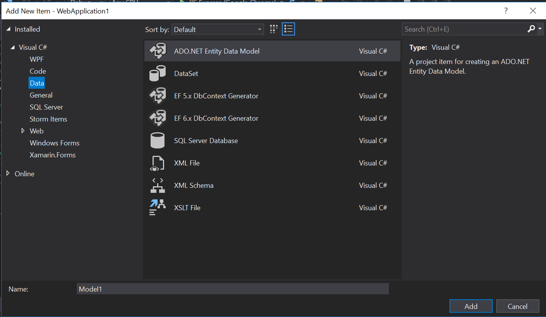
Task: Click the XML File page icon
Action: [157, 163]
